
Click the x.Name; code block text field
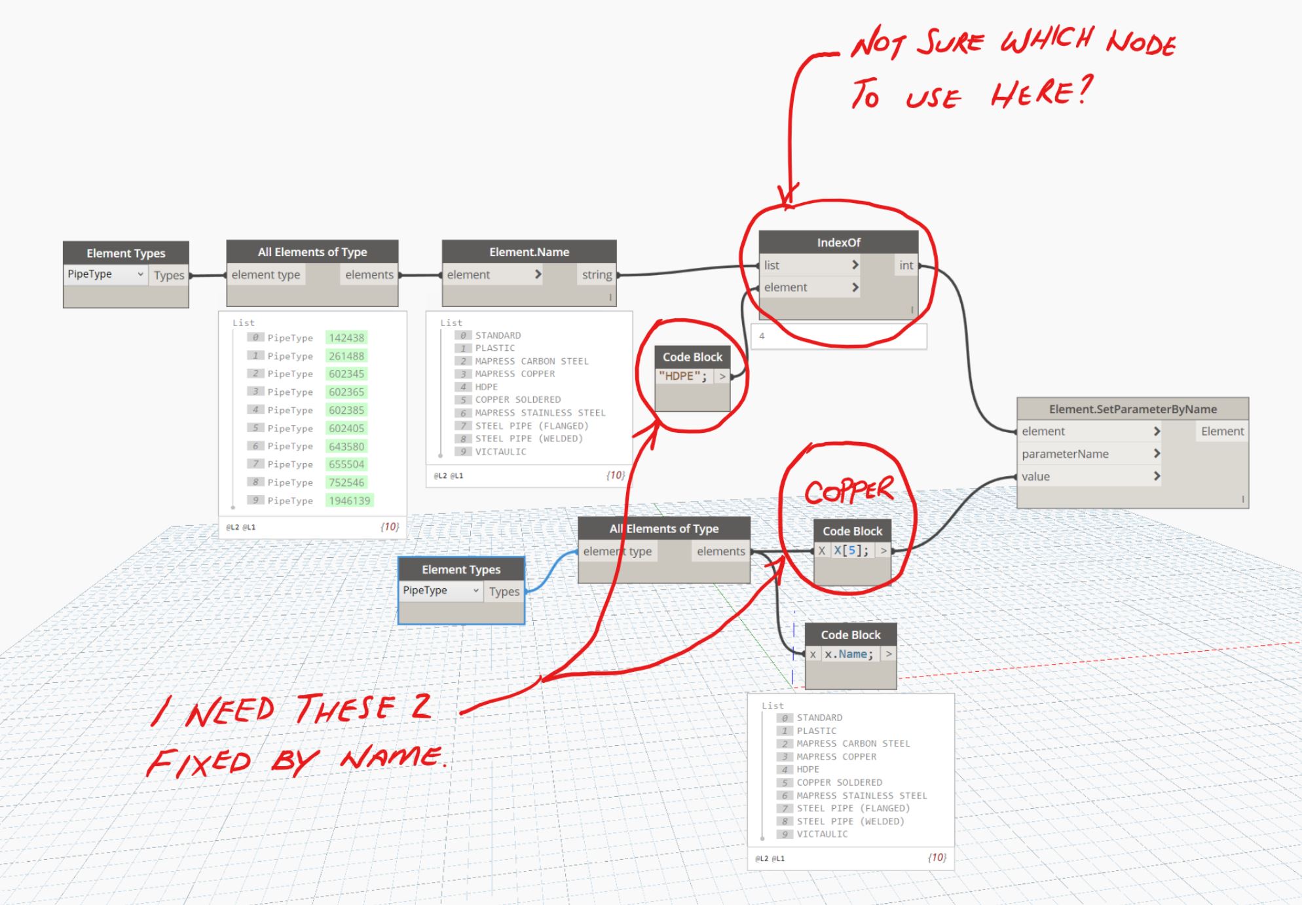[849, 654]
